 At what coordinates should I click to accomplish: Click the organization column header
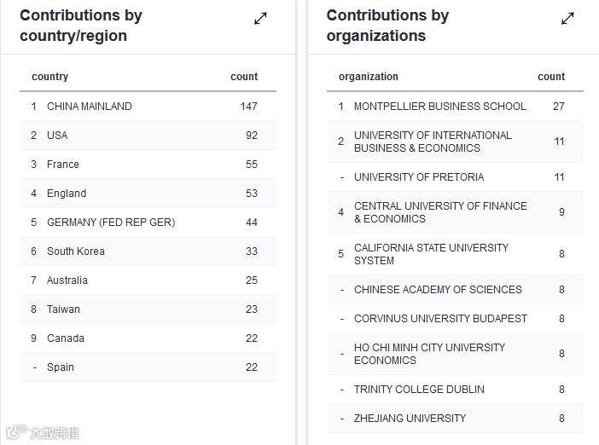click(x=368, y=77)
